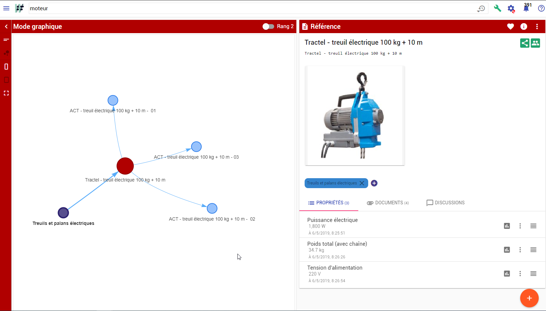Open the notifications bell showing 391
Image resolution: width=546 pixels, height=311 pixels.
pos(526,8)
